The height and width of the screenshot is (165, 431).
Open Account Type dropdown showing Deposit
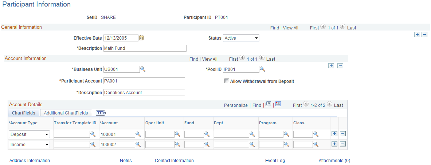click(30, 134)
